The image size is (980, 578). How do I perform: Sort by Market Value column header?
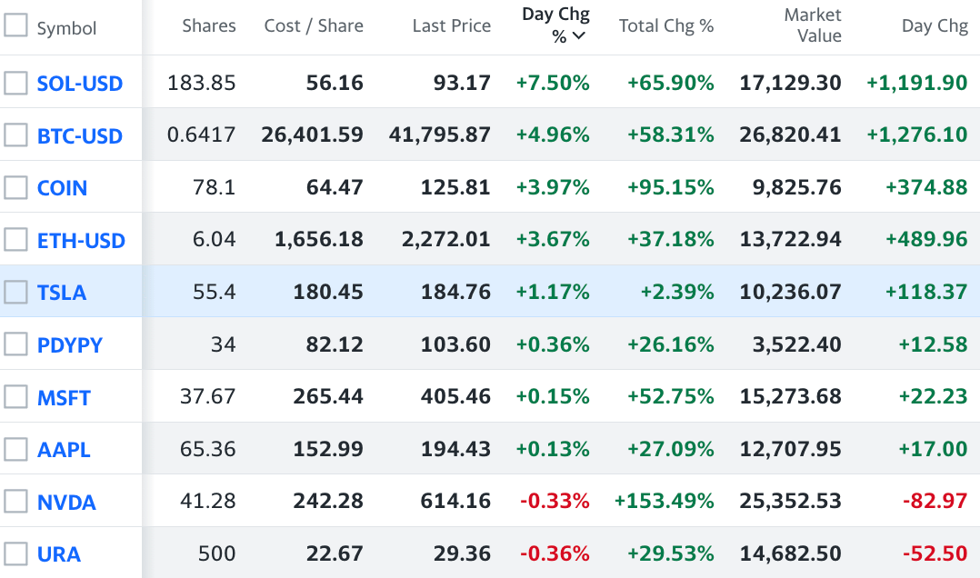click(813, 25)
